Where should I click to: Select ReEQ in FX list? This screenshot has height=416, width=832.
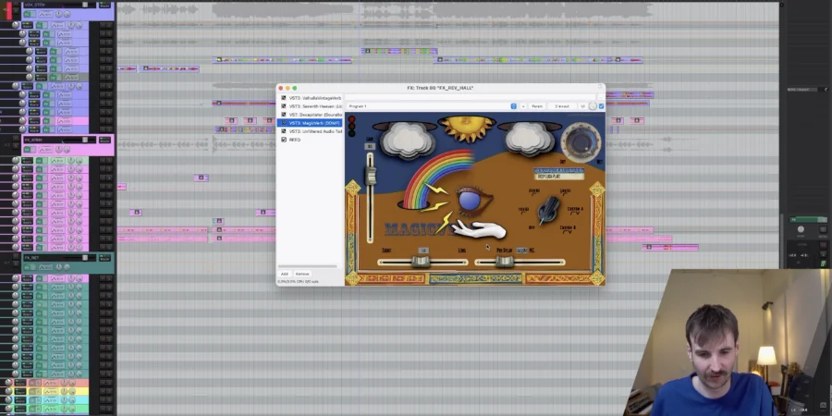point(295,140)
